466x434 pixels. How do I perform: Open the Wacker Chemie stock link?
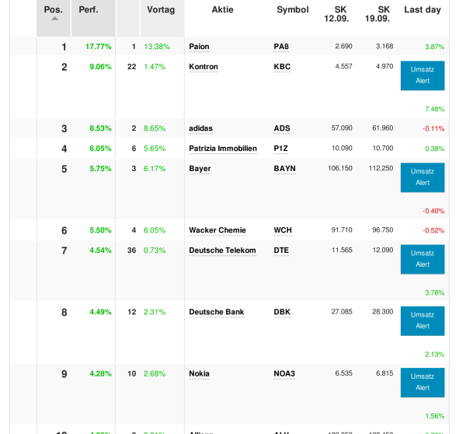217,230
